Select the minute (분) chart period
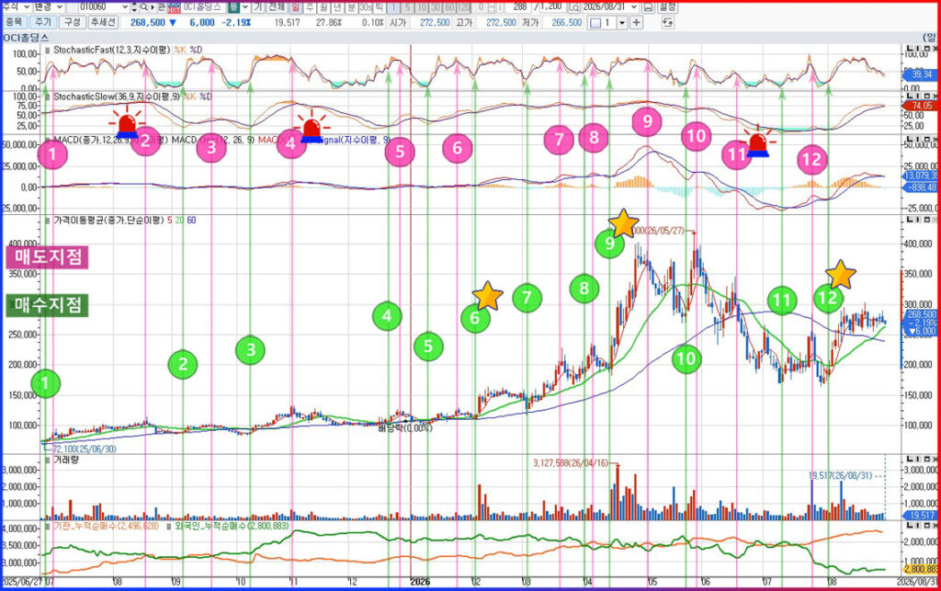The height and width of the screenshot is (591, 941). point(351,7)
